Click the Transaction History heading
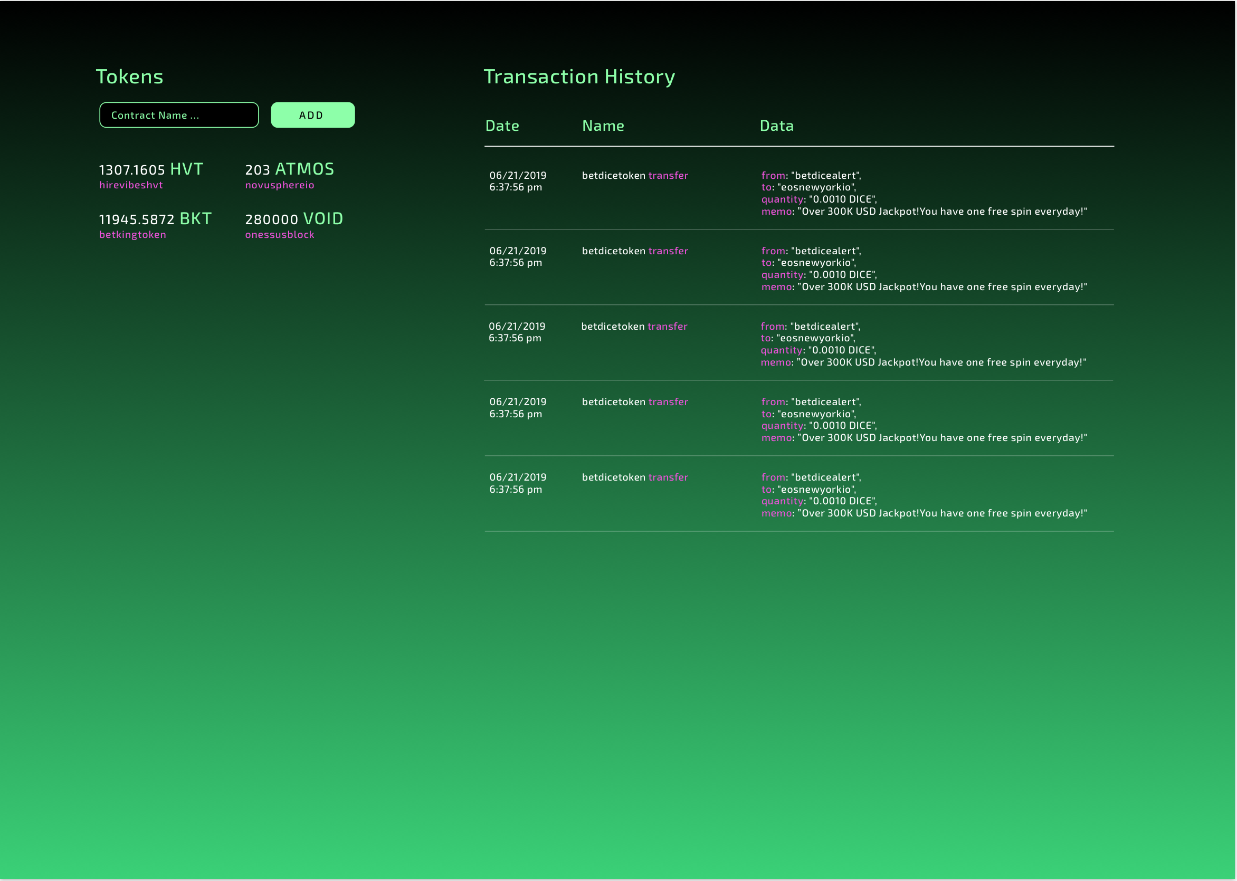Screen dimensions: 1237x881 579,76
